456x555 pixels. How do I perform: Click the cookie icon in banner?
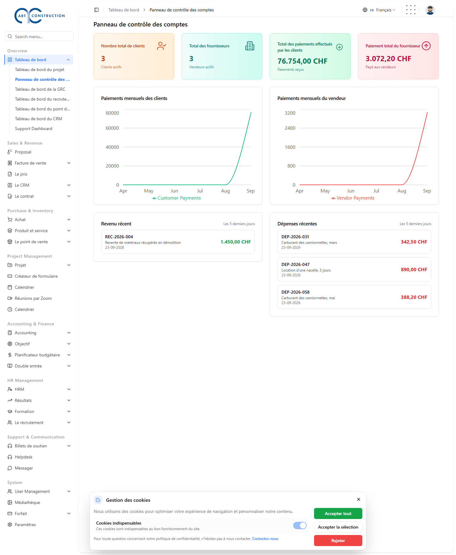coord(98,500)
